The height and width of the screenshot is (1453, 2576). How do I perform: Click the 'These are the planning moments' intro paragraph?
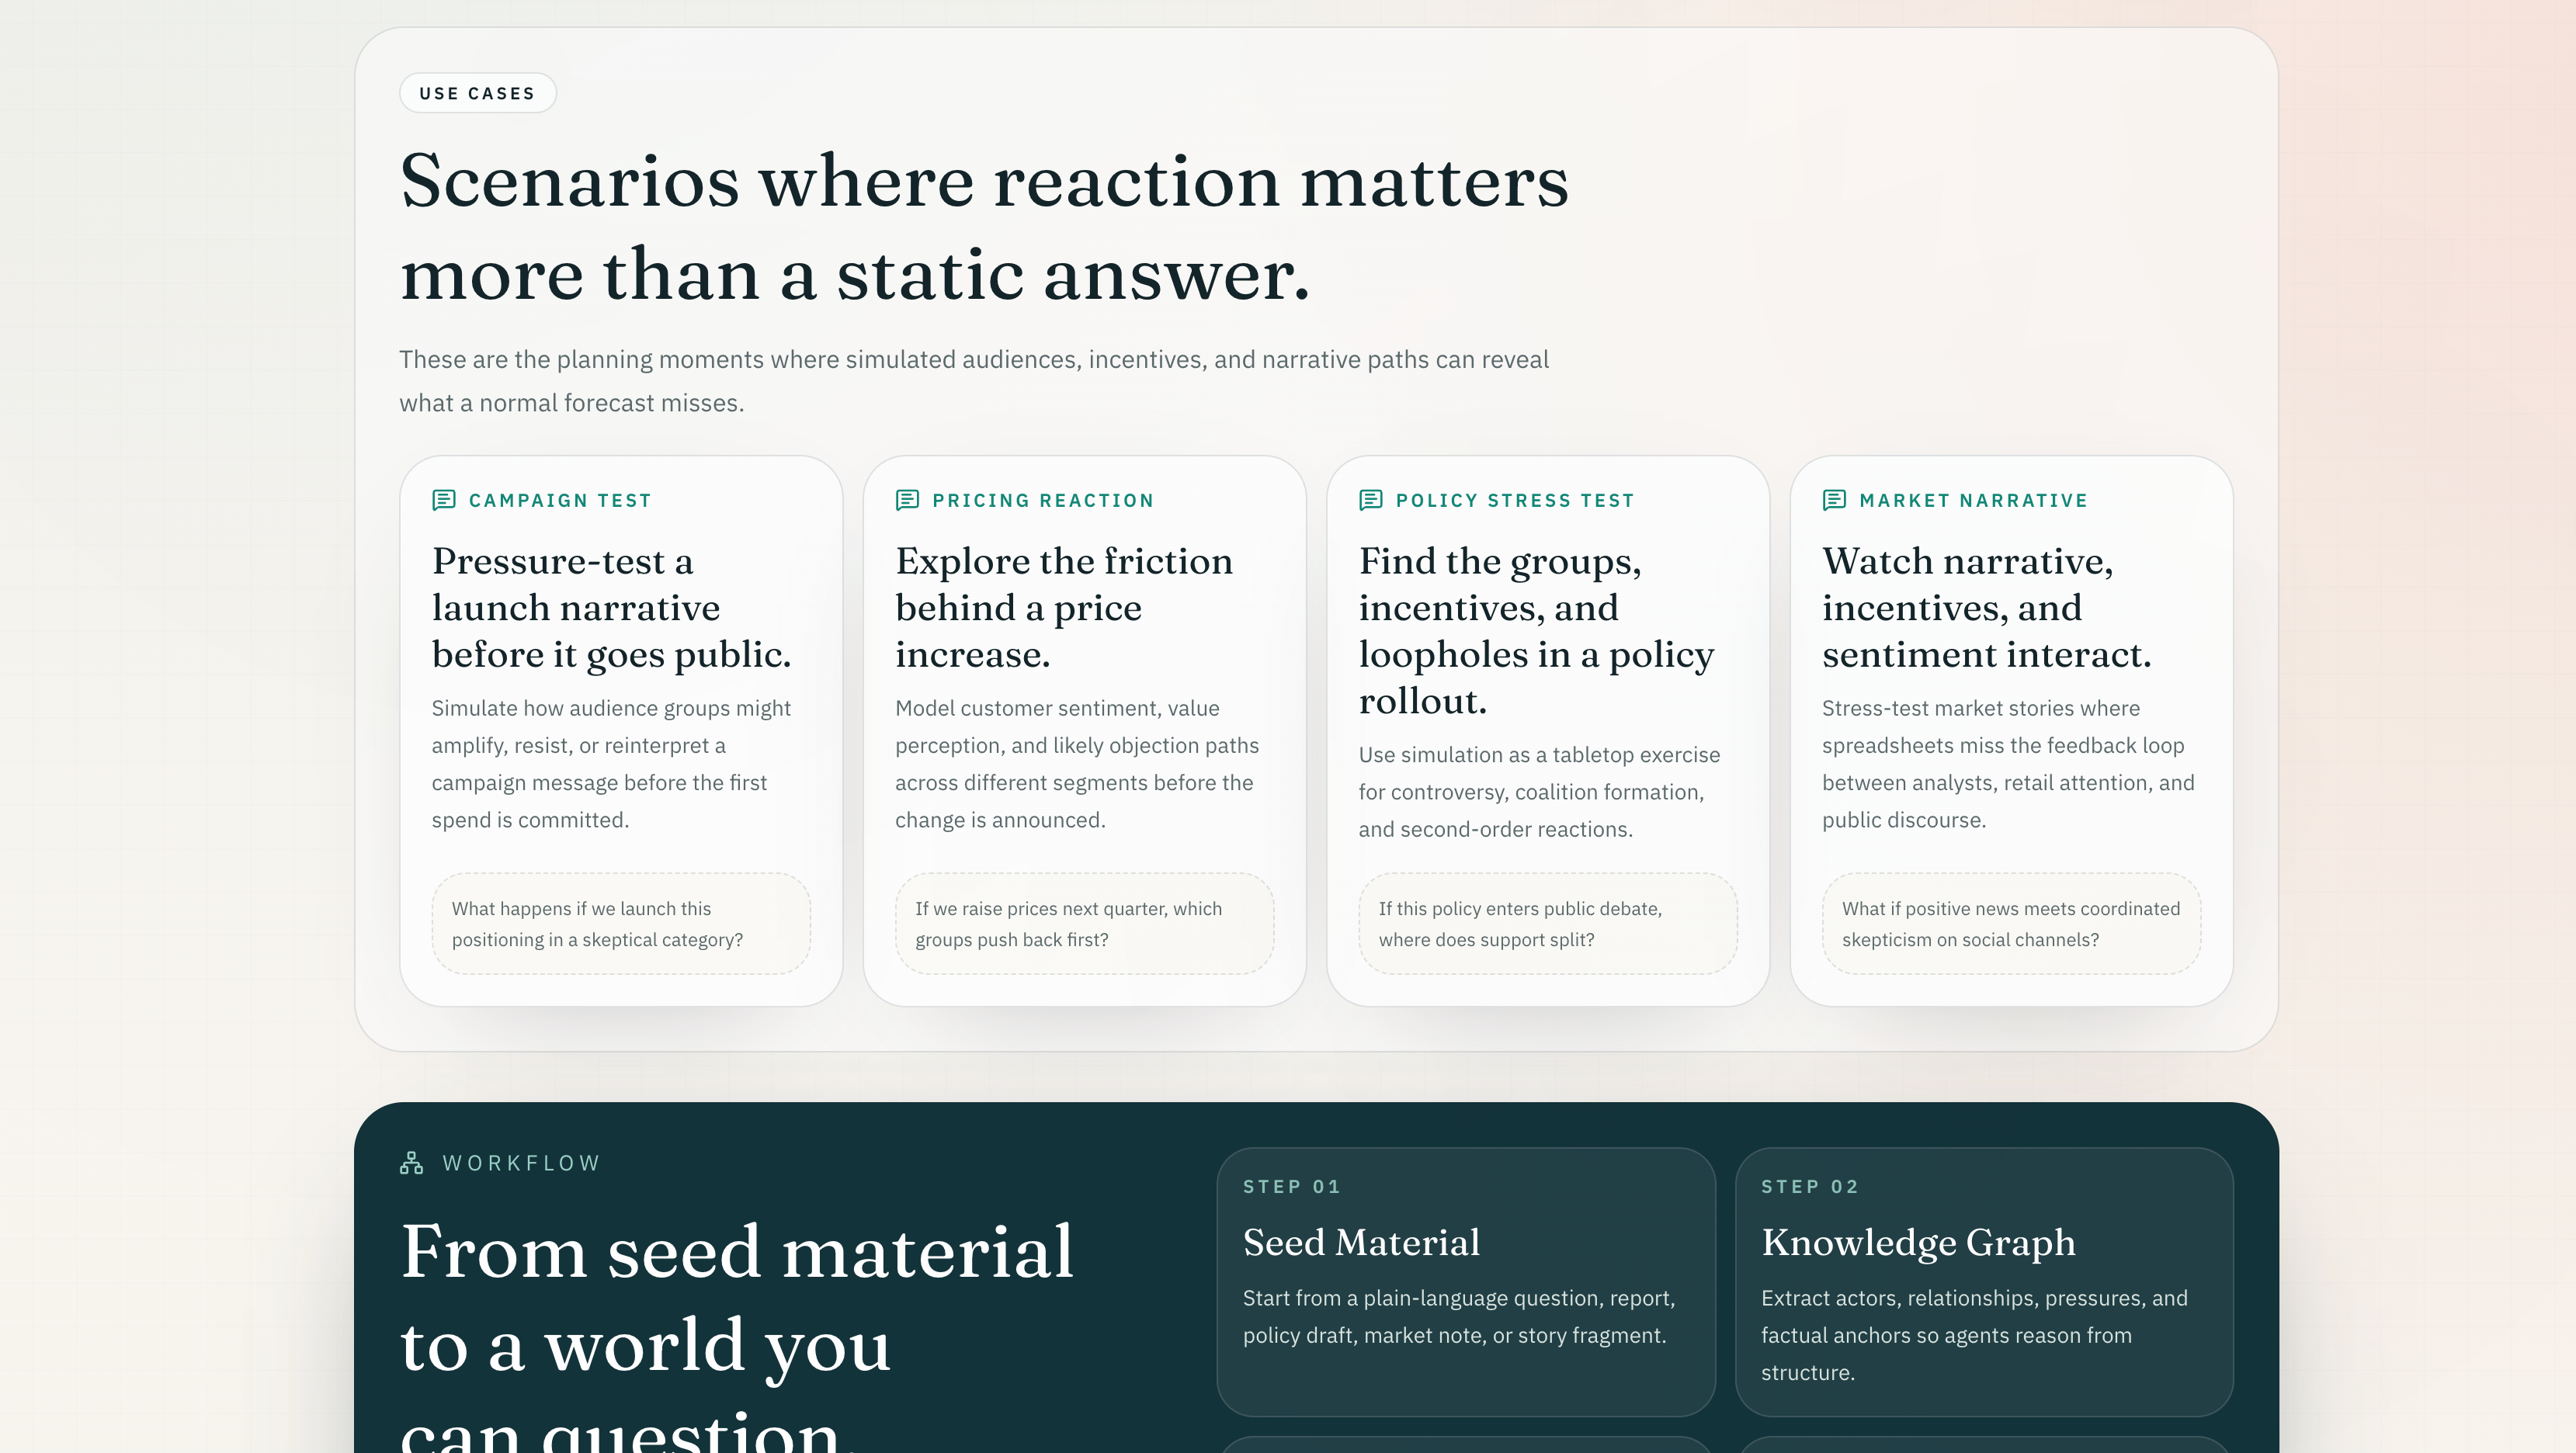974,381
